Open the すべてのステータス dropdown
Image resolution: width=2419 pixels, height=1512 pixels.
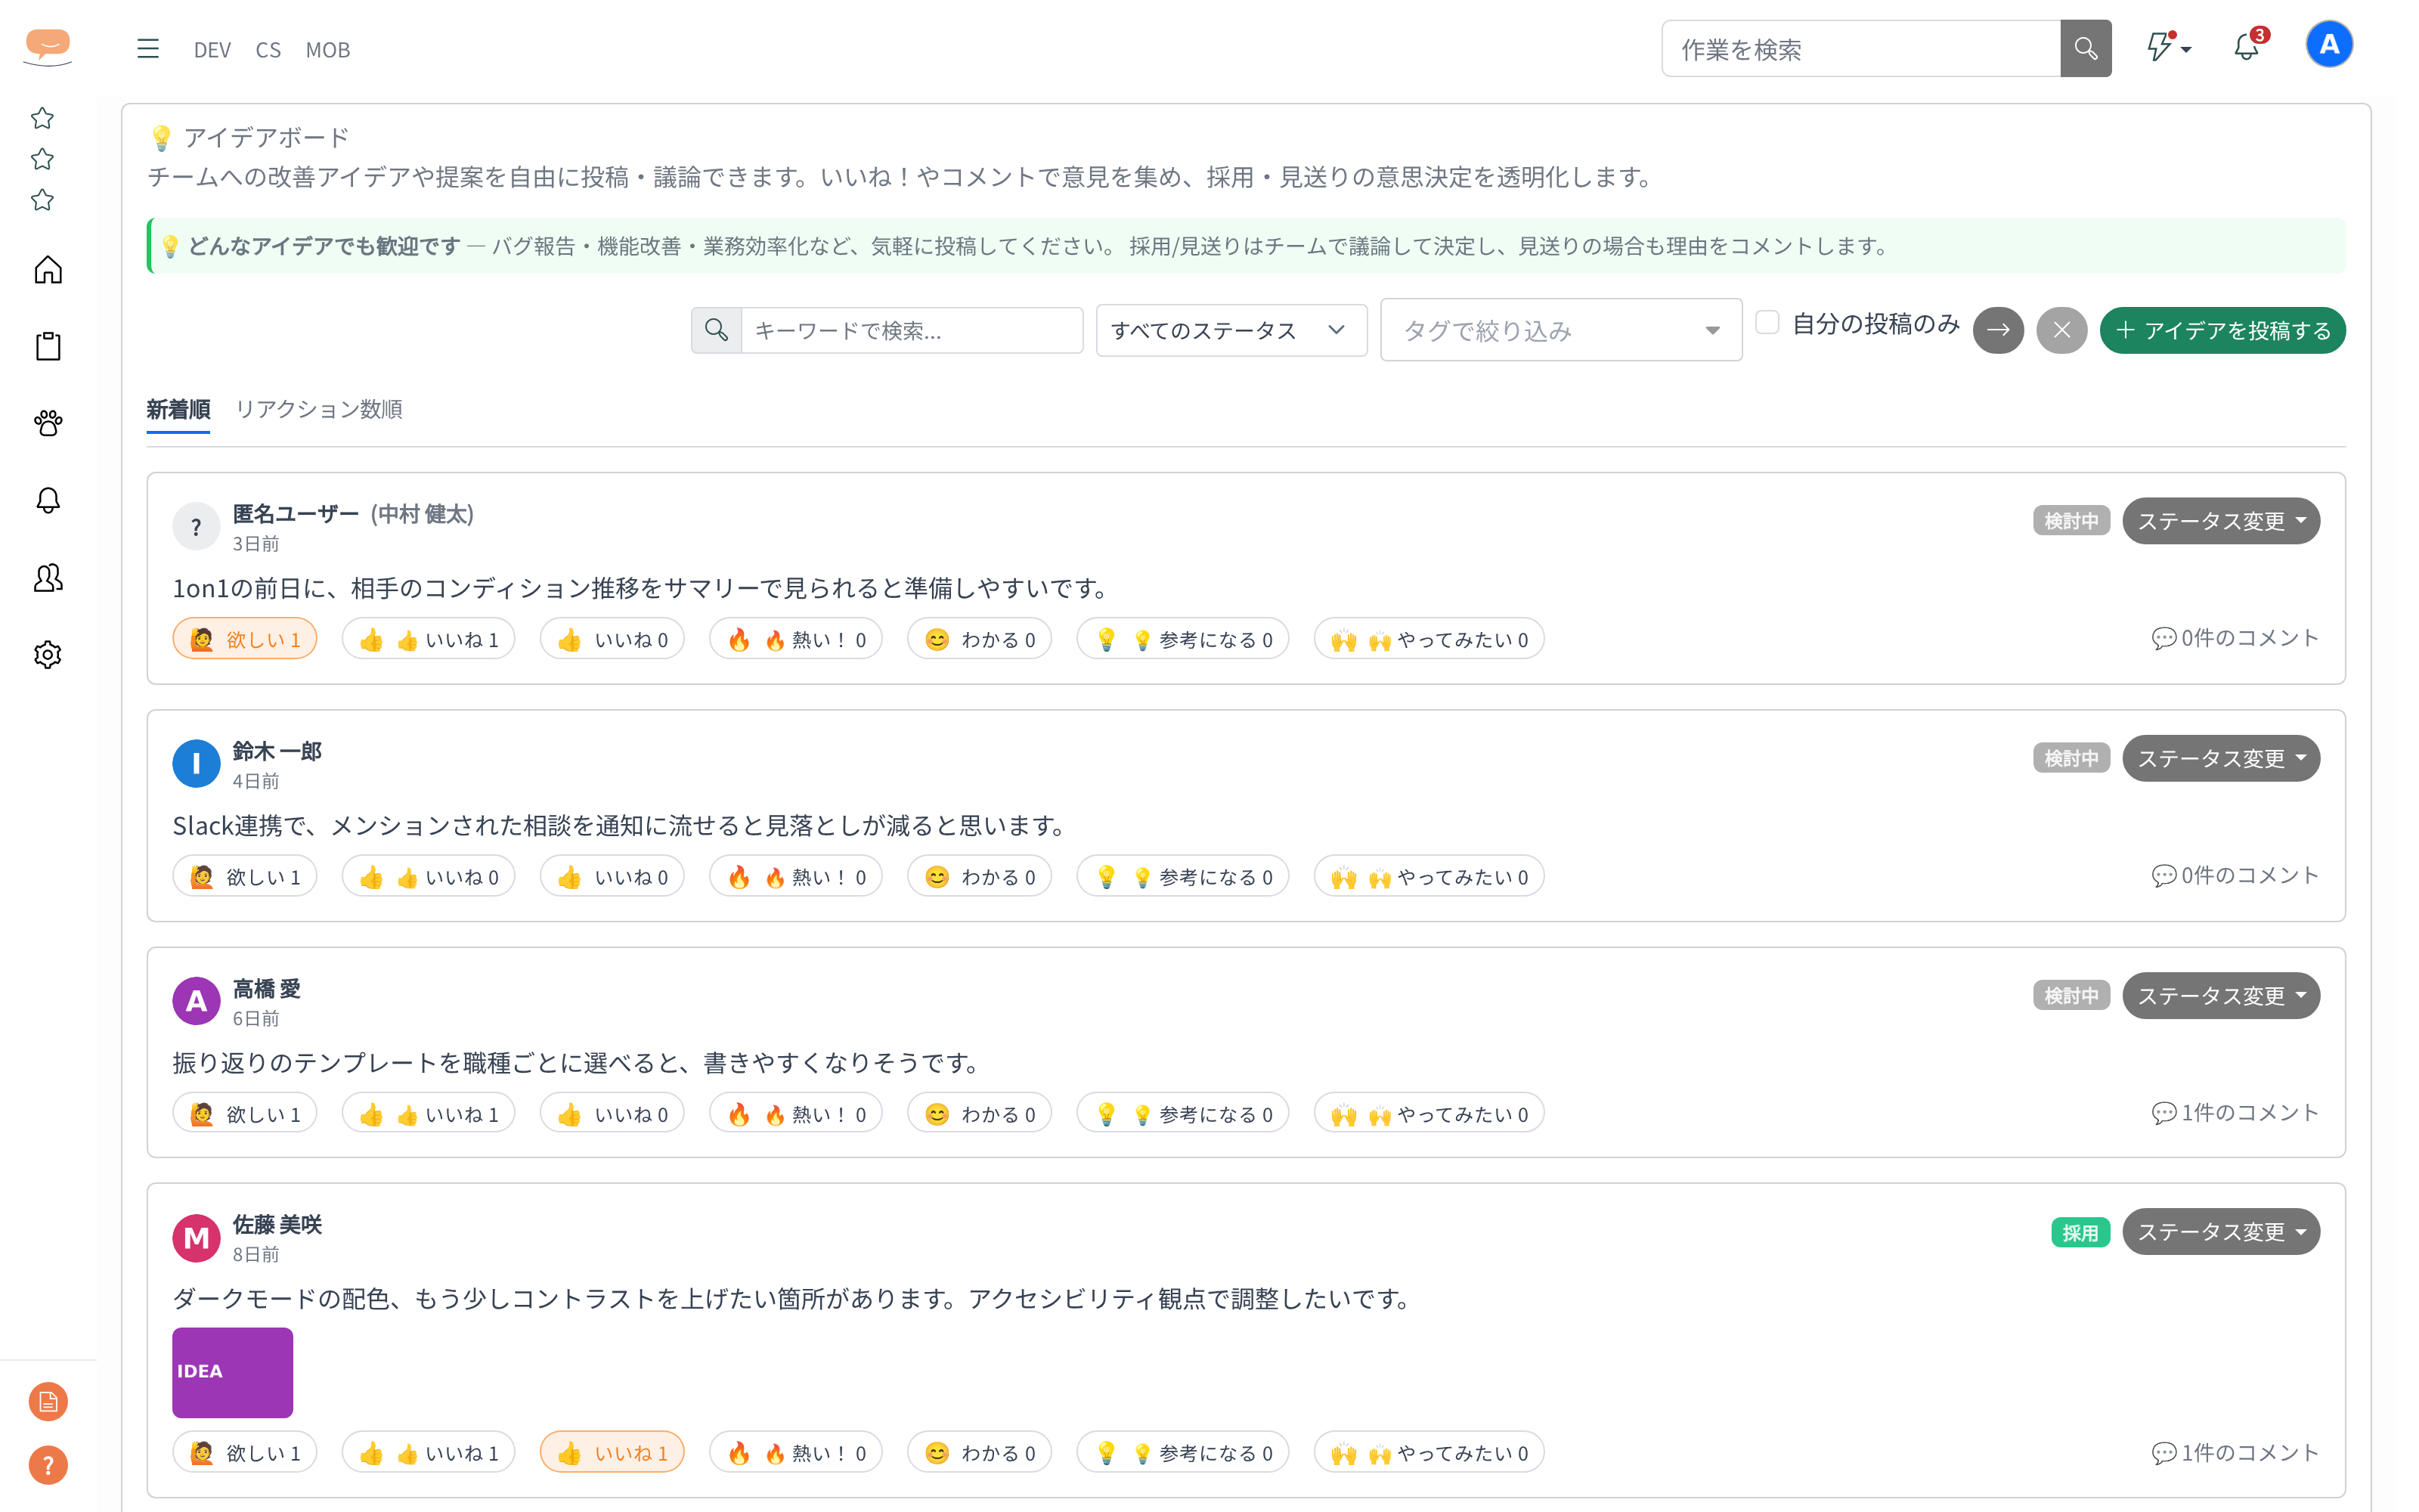point(1231,330)
